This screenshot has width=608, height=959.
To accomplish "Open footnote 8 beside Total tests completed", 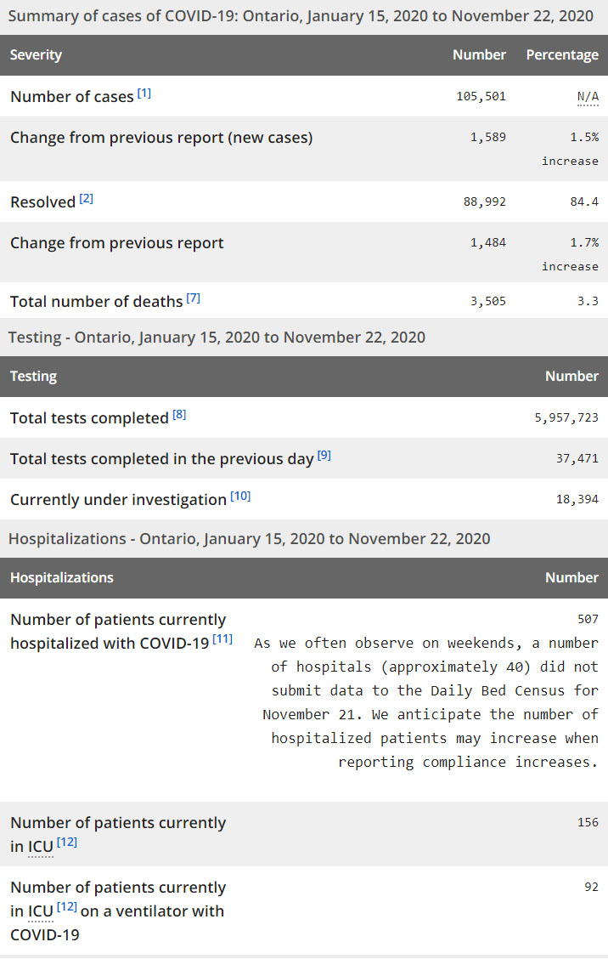I will pyautogui.click(x=179, y=414).
